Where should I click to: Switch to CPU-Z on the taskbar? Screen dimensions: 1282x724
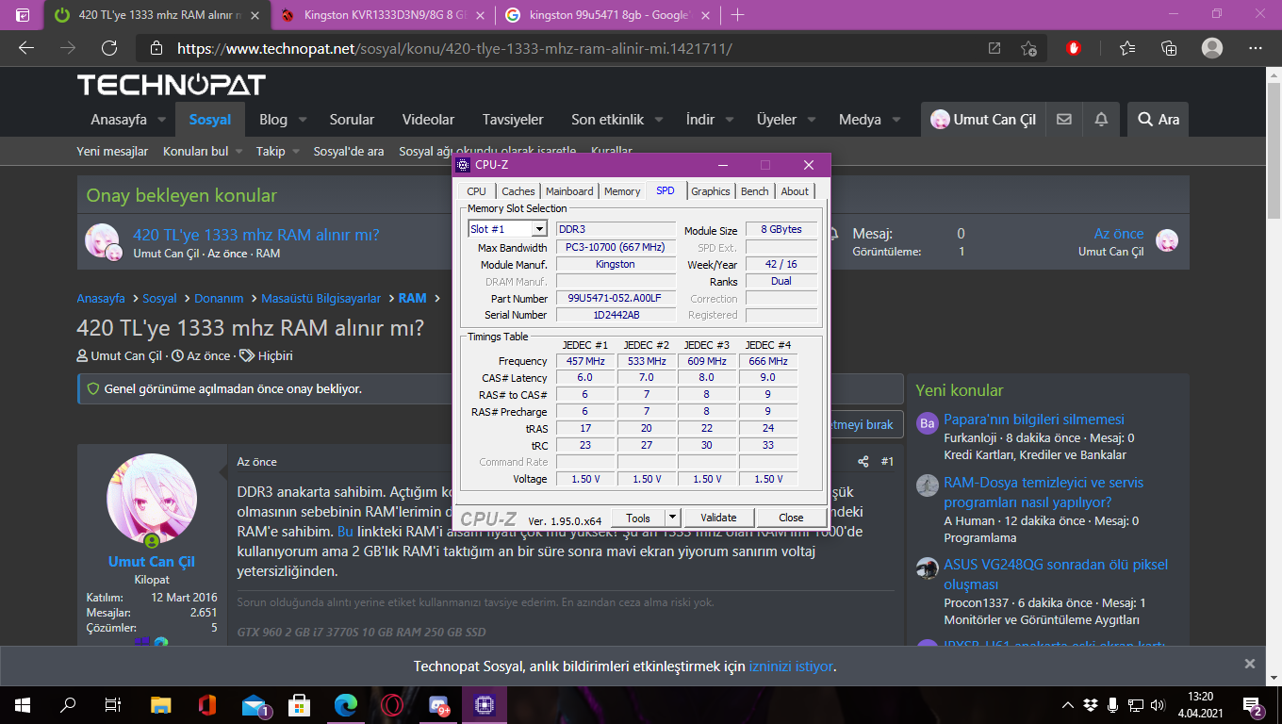485,705
